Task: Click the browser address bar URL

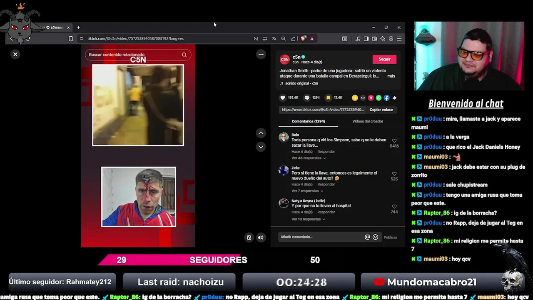Action: (x=135, y=39)
